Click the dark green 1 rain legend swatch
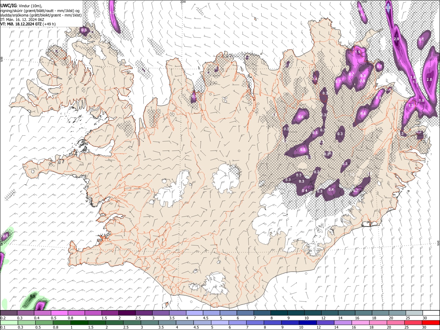 pyautogui.click(x=79, y=323)
